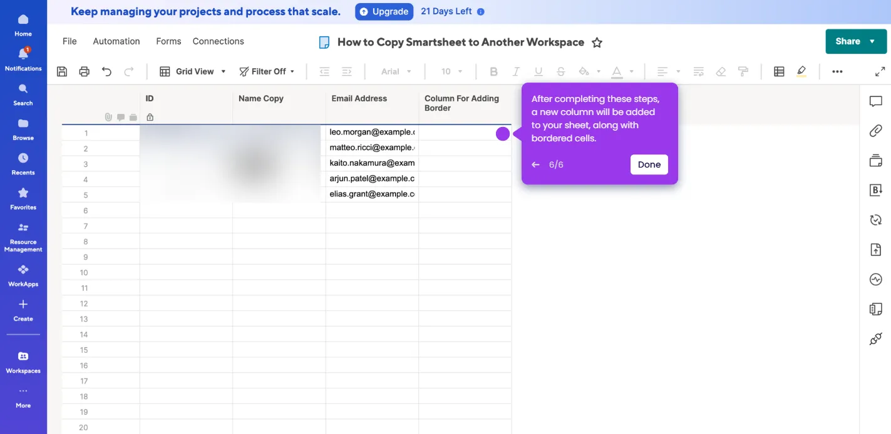Click the Redo arrow
This screenshot has height=434, width=891.
(x=129, y=71)
